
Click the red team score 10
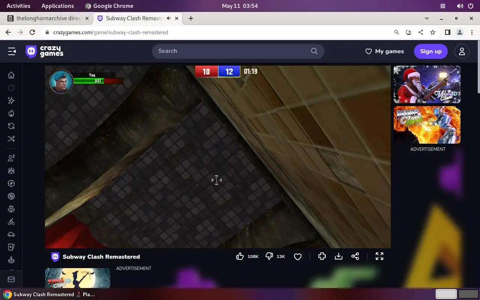point(206,72)
